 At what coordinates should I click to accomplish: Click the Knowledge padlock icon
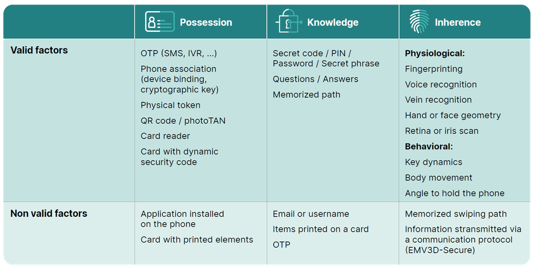click(289, 21)
